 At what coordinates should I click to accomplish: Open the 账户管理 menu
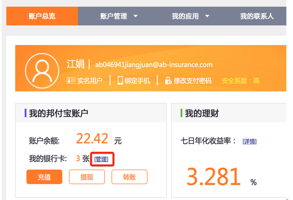click(113, 16)
